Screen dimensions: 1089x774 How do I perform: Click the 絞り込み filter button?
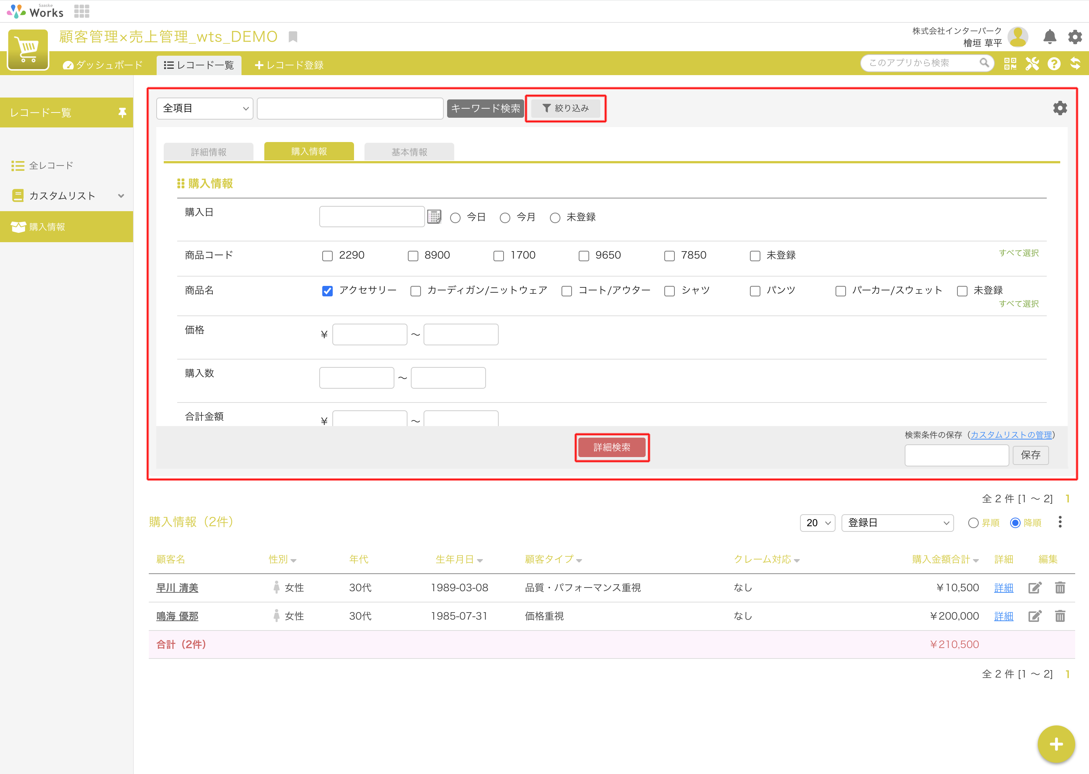point(566,108)
